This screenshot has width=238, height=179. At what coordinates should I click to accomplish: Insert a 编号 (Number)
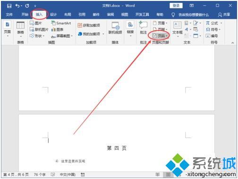click(212, 36)
